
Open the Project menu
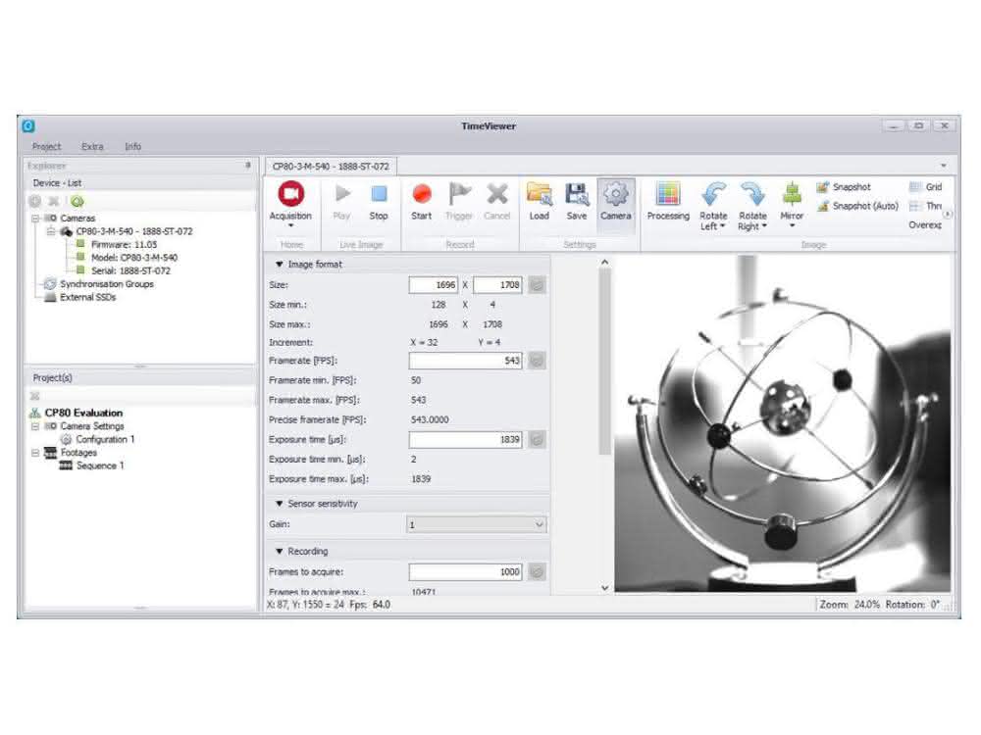46,146
